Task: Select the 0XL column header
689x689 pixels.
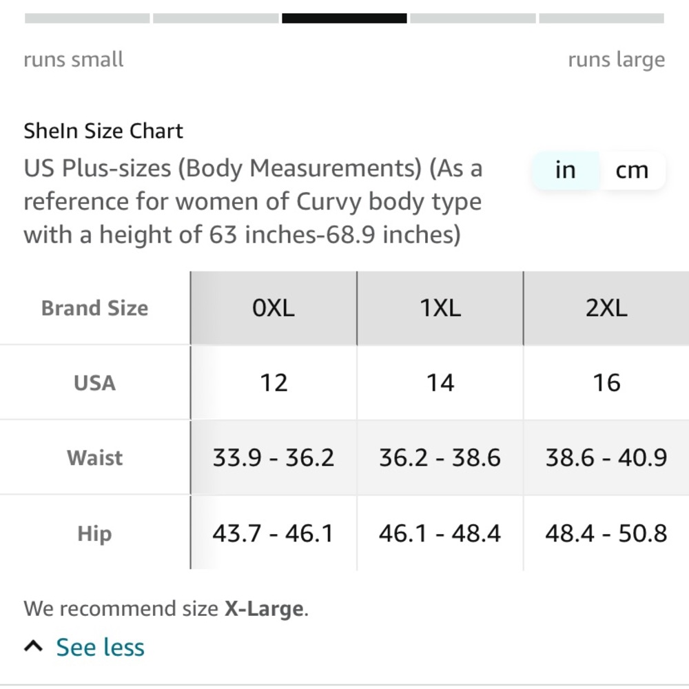Action: (x=274, y=308)
